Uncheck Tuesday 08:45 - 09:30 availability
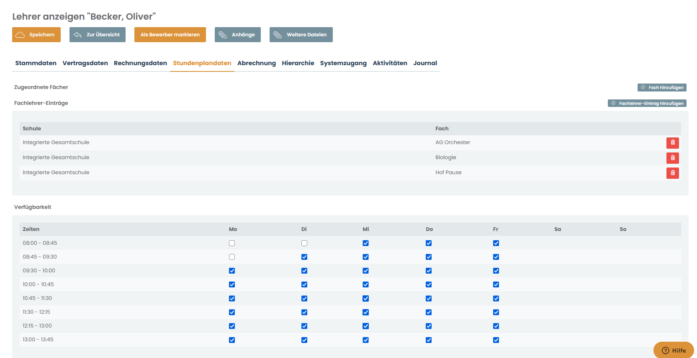 304,257
